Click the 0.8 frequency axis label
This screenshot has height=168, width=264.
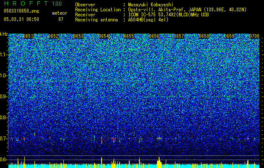click(3, 118)
